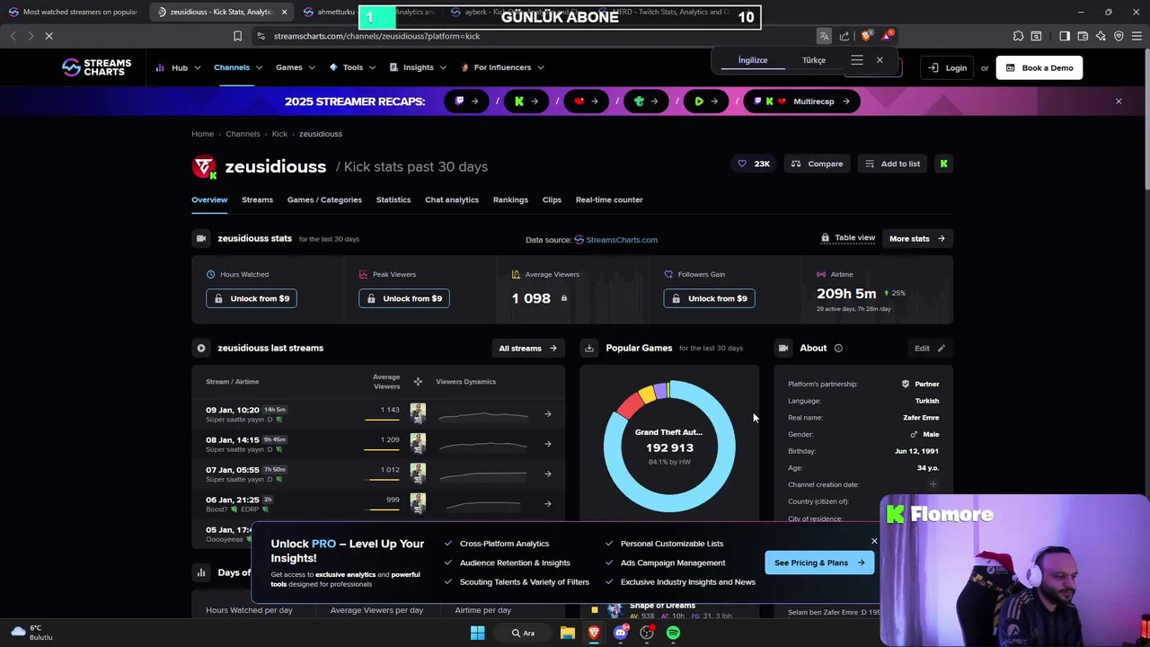Expand the Tools dropdown menu
The image size is (1150, 647).
(352, 67)
